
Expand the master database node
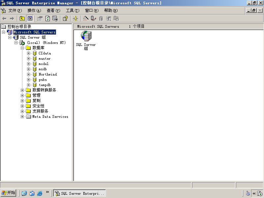pyautogui.click(x=28, y=59)
